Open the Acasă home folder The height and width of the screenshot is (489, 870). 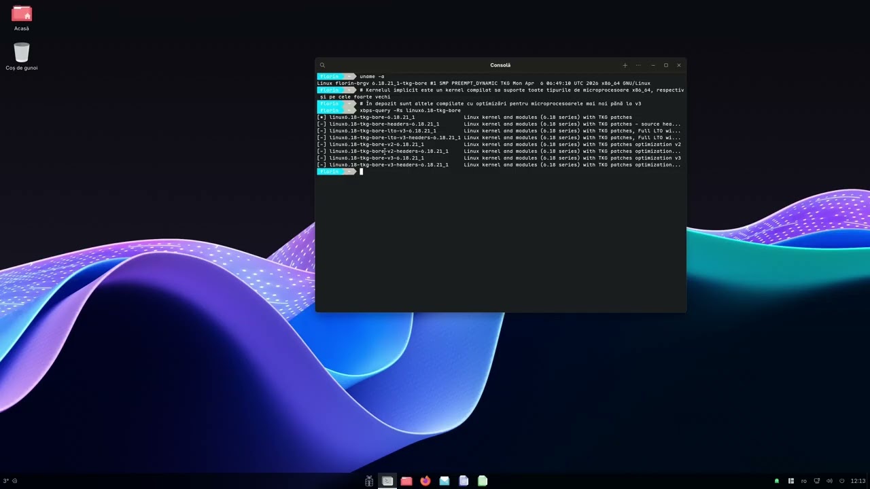pyautogui.click(x=22, y=18)
